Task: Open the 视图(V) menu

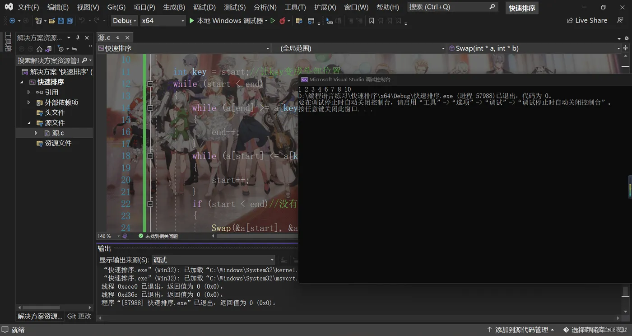Action: (x=88, y=7)
